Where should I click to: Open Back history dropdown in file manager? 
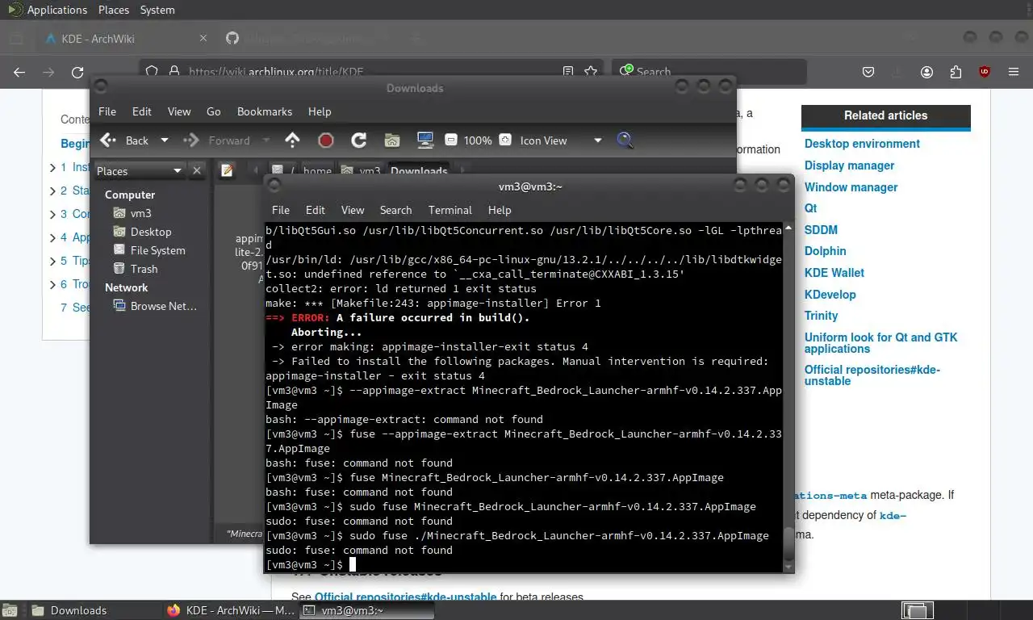(x=165, y=140)
